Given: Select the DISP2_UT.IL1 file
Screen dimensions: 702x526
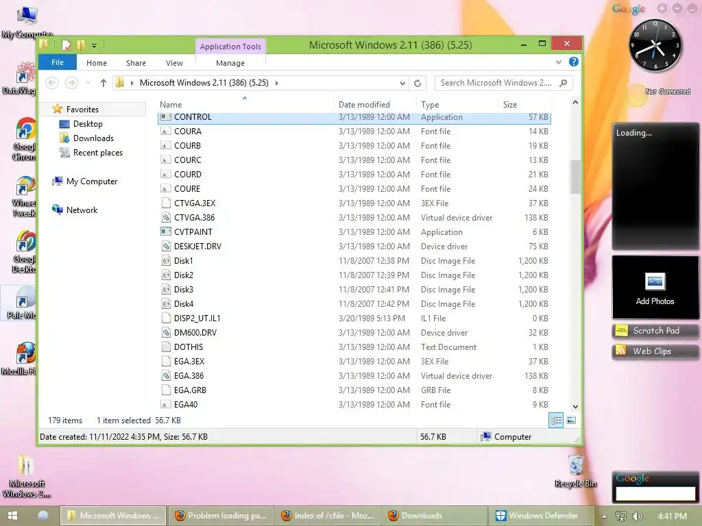Looking at the screenshot, I should pyautogui.click(x=354, y=318).
